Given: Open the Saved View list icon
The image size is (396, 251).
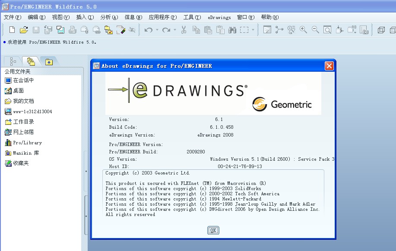Looking at the screenshot, I should (352, 30).
